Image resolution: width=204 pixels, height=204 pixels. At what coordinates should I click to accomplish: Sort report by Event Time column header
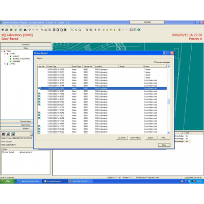click(59, 66)
